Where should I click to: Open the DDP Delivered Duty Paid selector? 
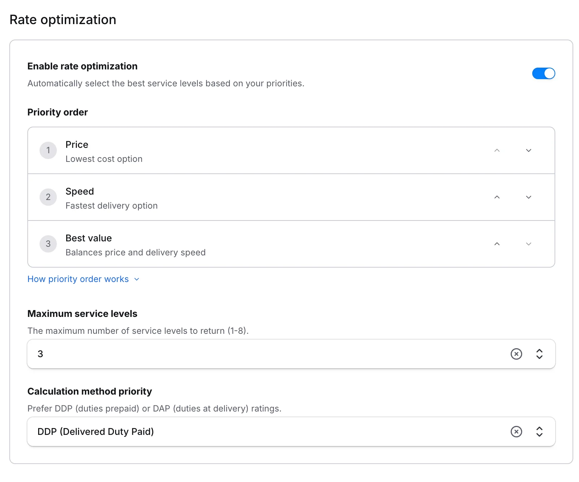(x=252, y=432)
